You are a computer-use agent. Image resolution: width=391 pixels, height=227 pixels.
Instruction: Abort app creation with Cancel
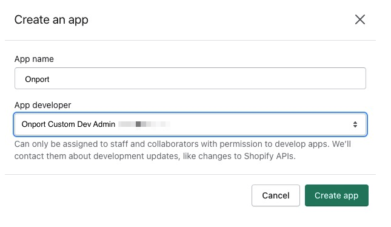[276, 195]
